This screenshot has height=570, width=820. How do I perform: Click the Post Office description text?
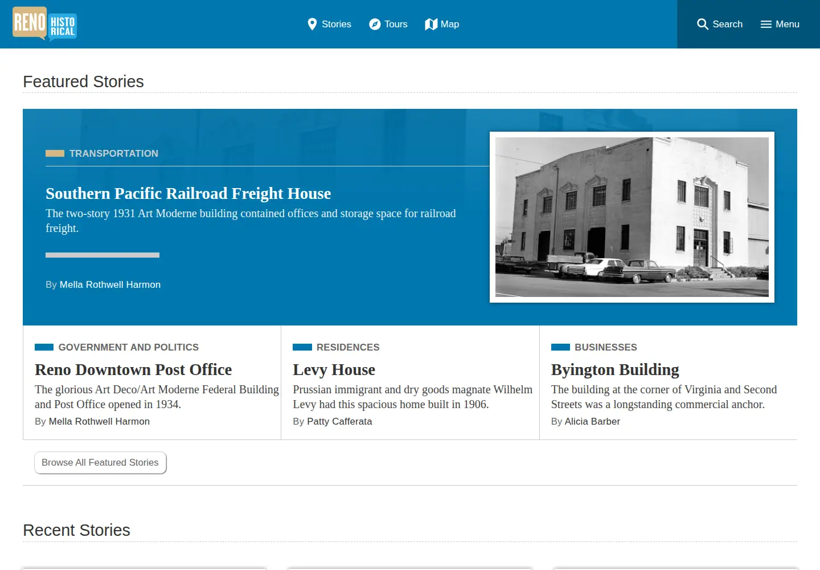157,397
